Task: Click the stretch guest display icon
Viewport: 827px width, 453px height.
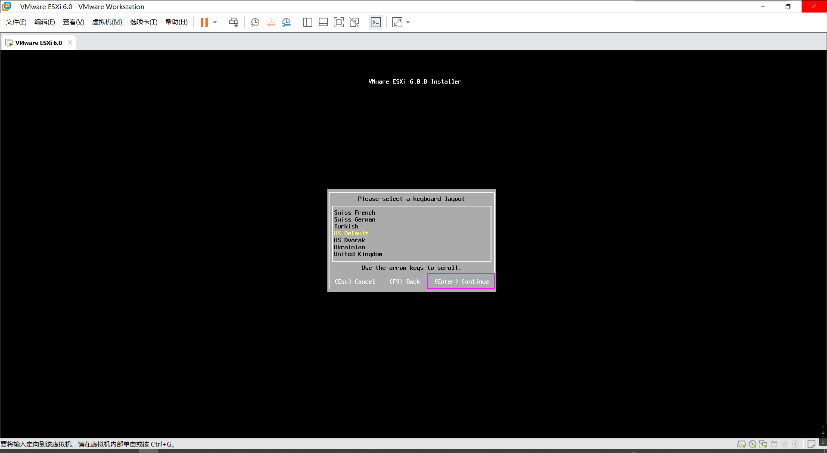Action: pyautogui.click(x=397, y=22)
